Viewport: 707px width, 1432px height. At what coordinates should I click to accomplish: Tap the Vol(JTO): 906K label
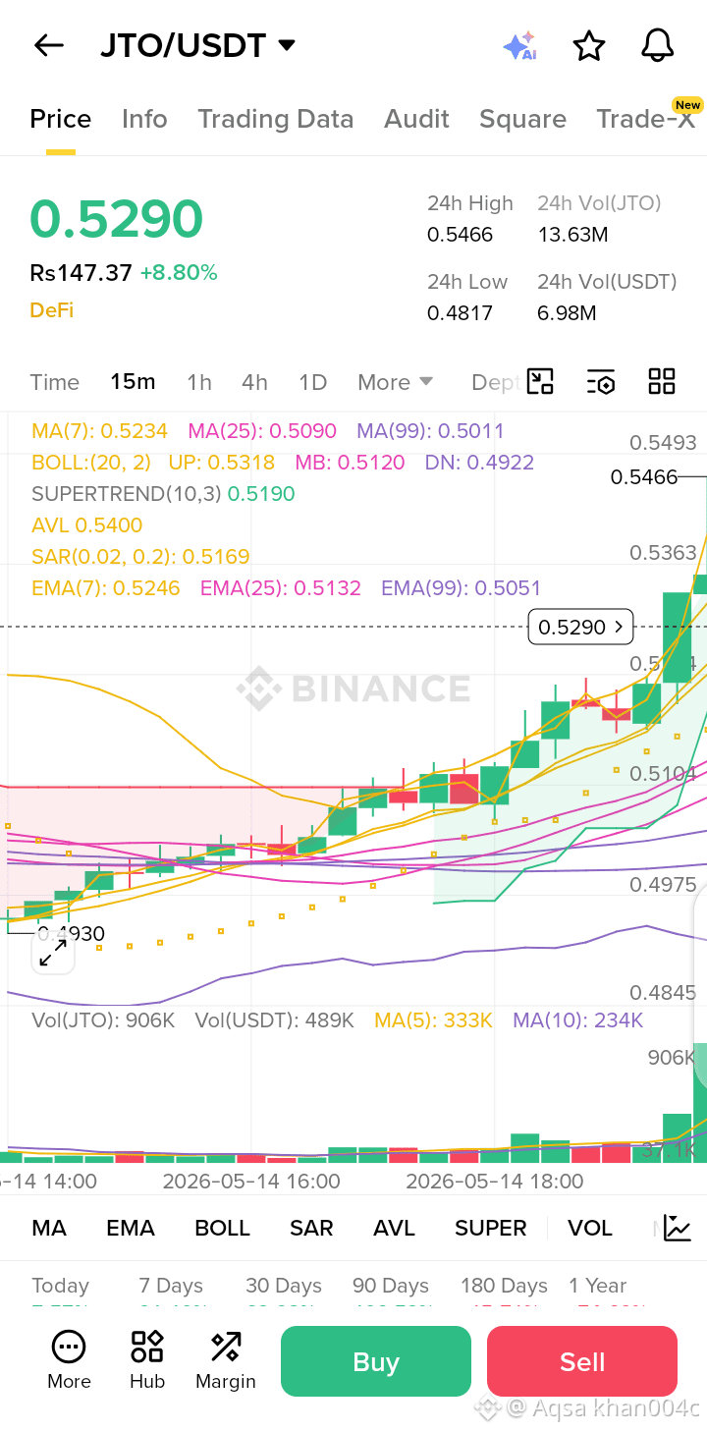(103, 1020)
